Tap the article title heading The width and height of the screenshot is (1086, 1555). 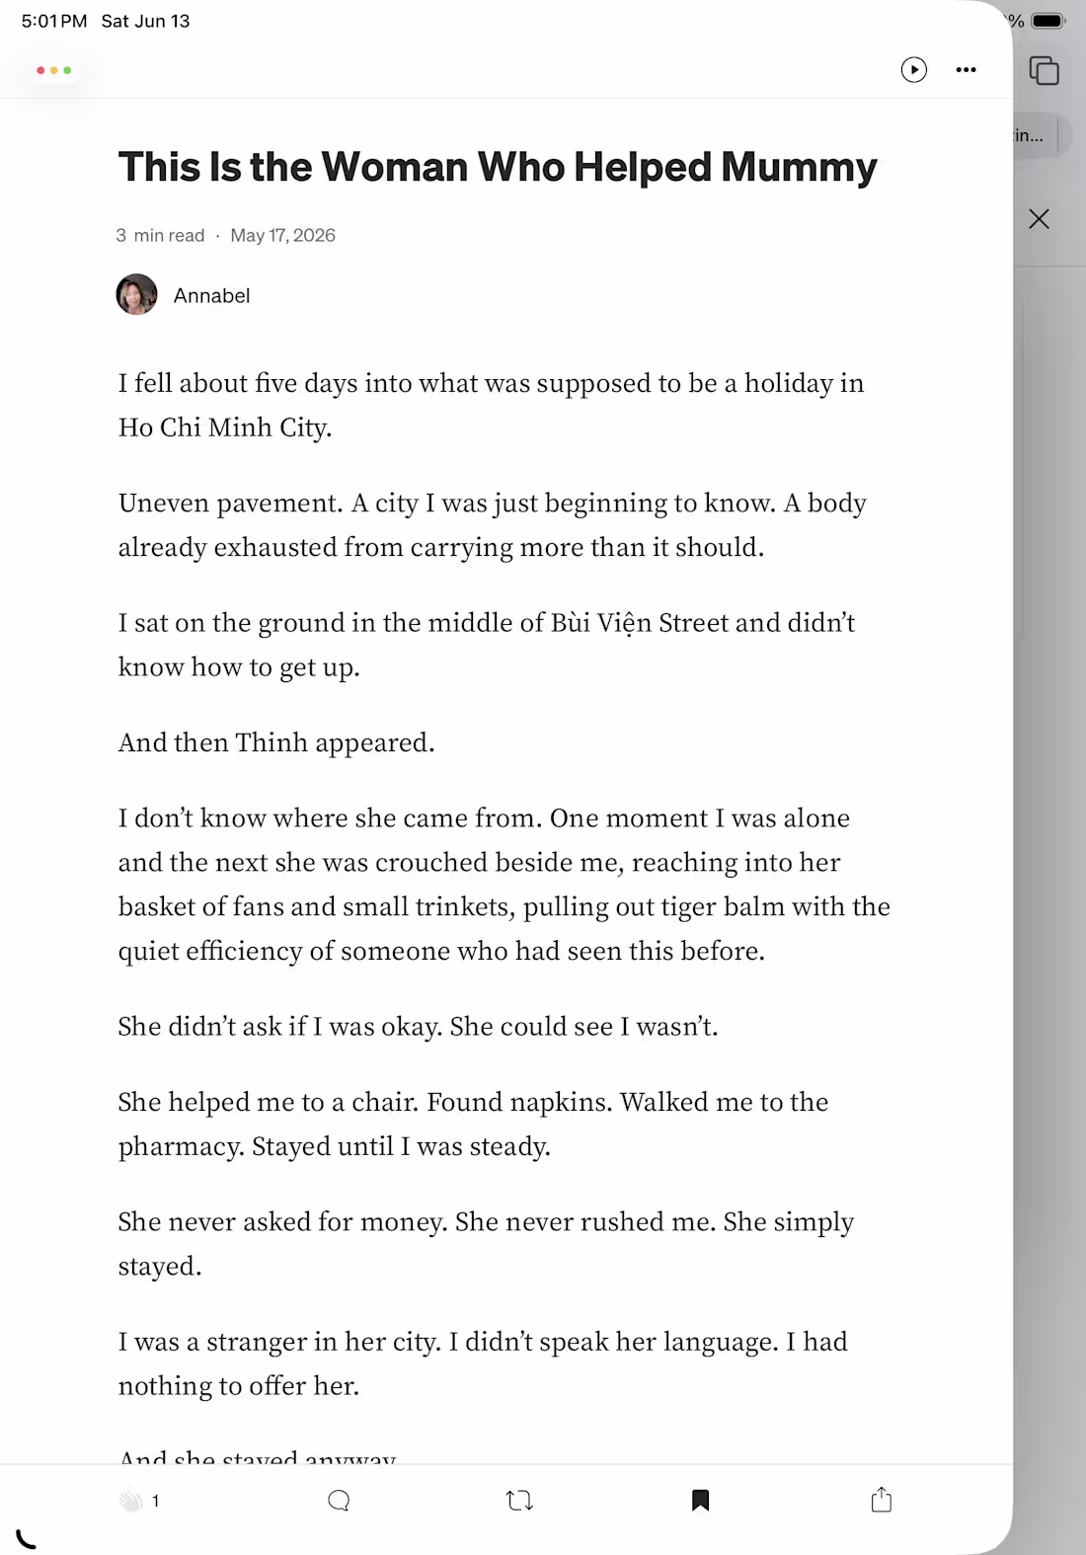click(x=498, y=167)
